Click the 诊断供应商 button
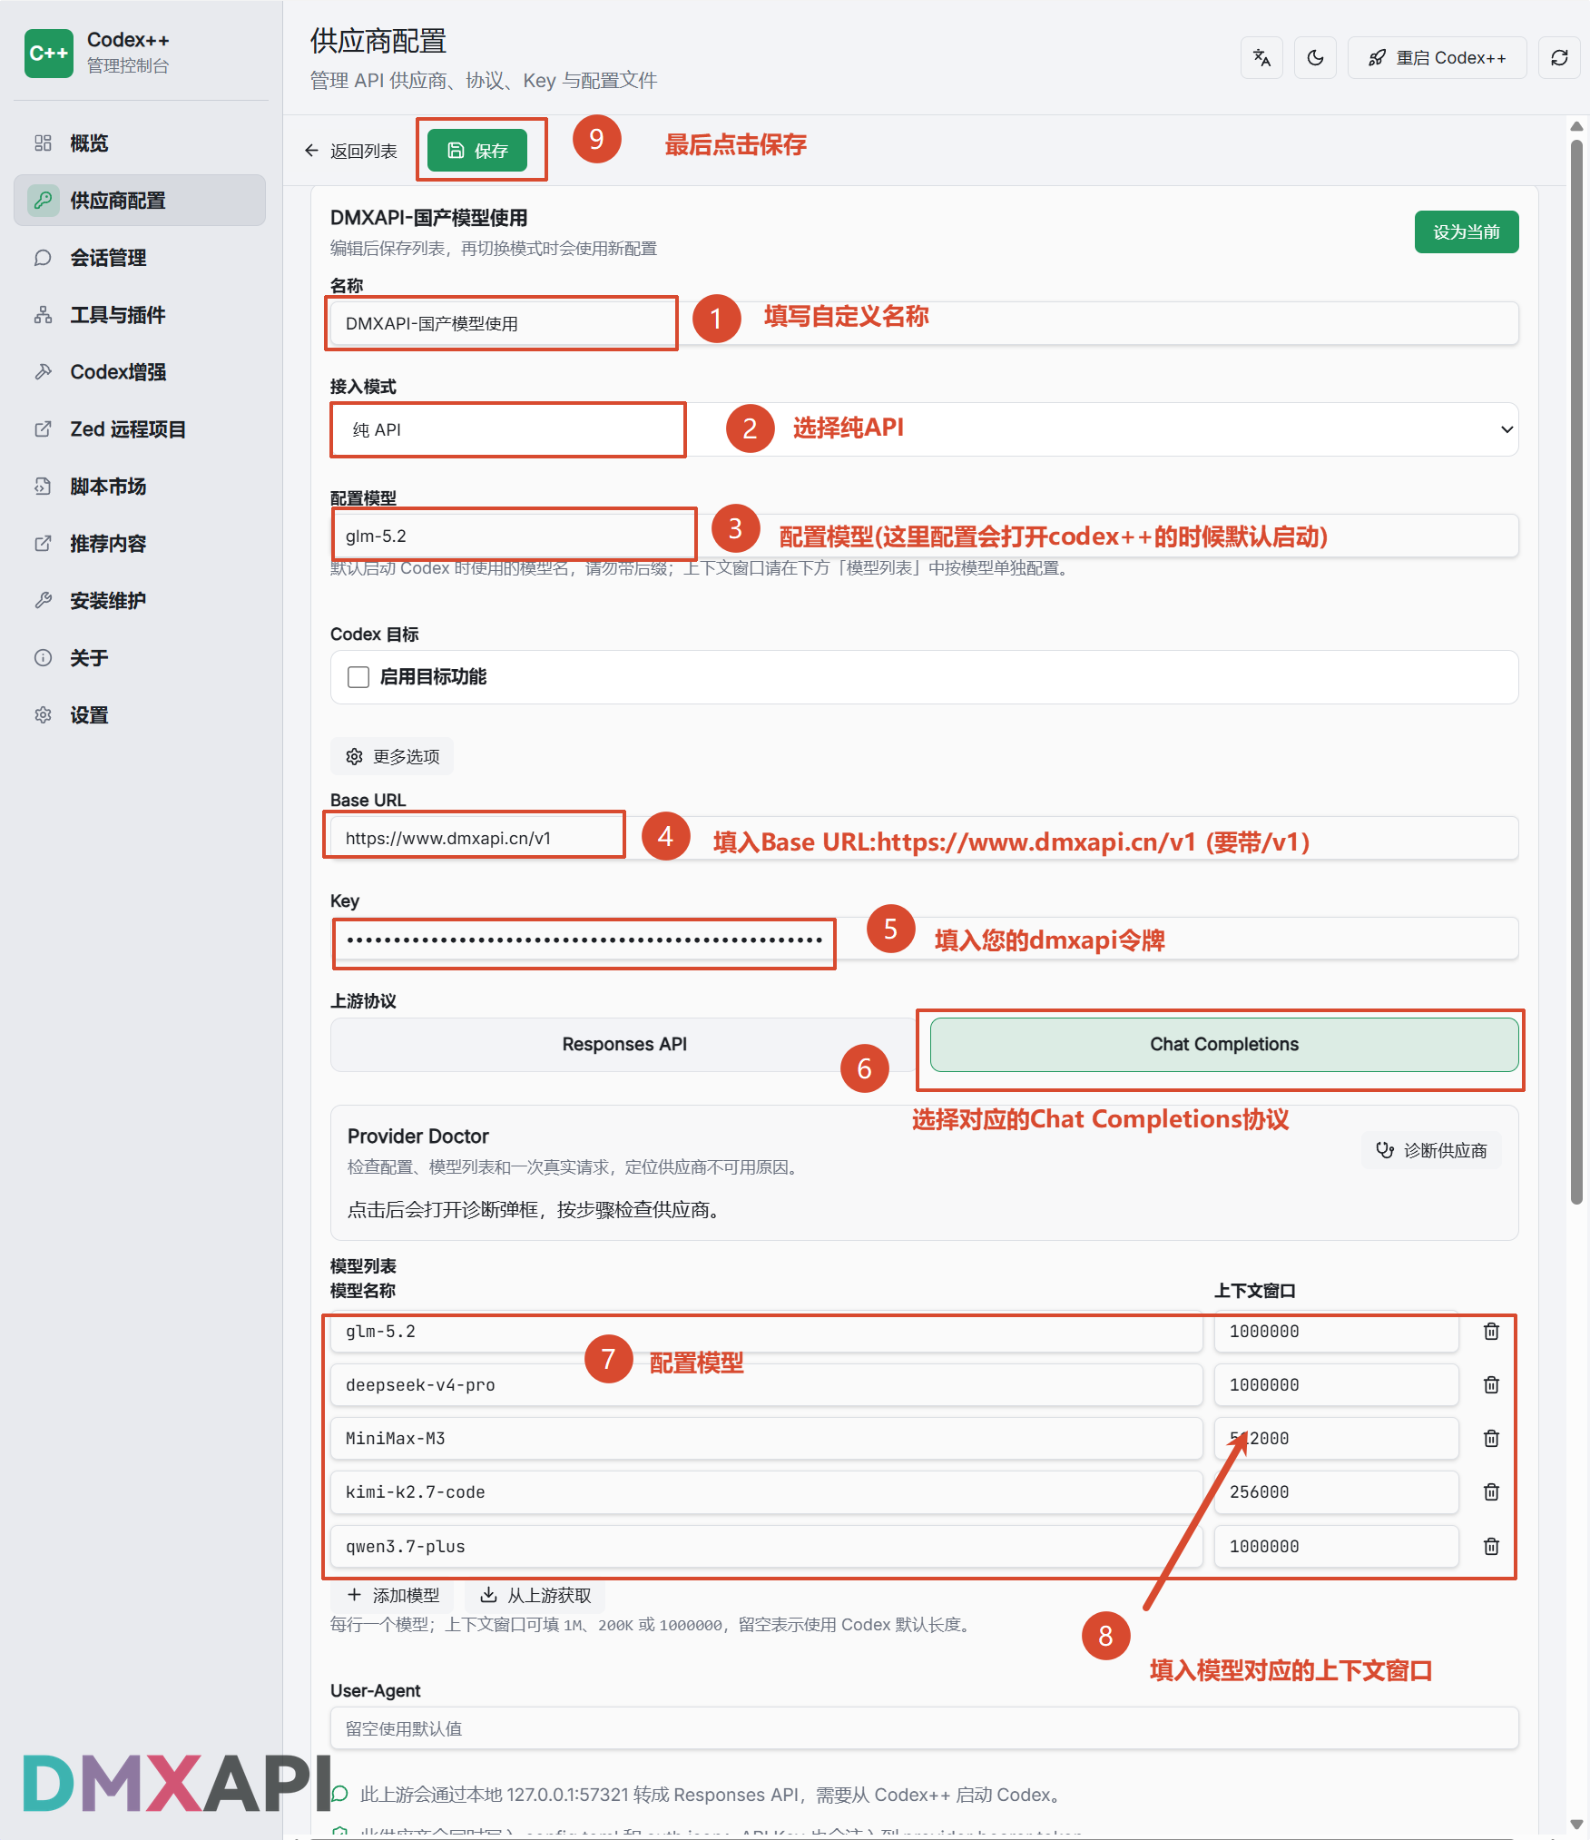This screenshot has height=1840, width=1590. coord(1431,1151)
